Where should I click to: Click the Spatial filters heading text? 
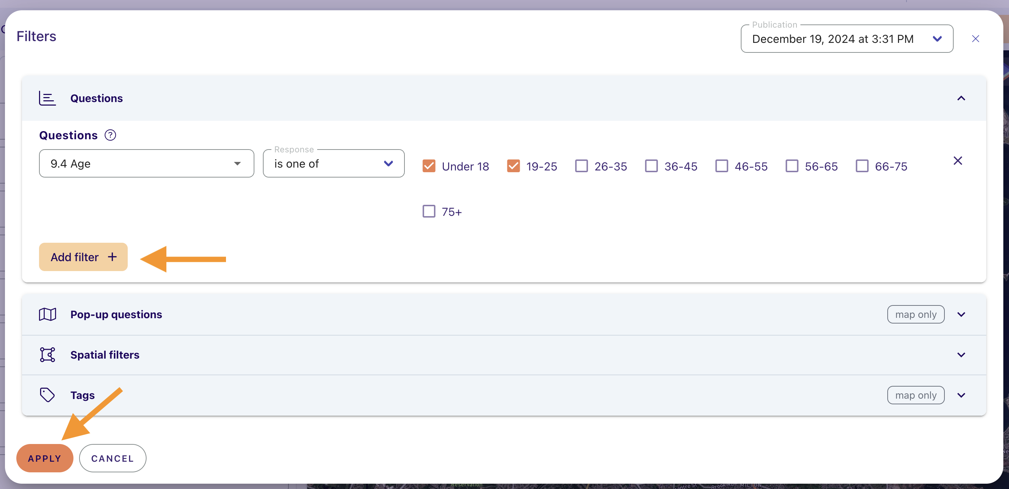[x=105, y=355]
